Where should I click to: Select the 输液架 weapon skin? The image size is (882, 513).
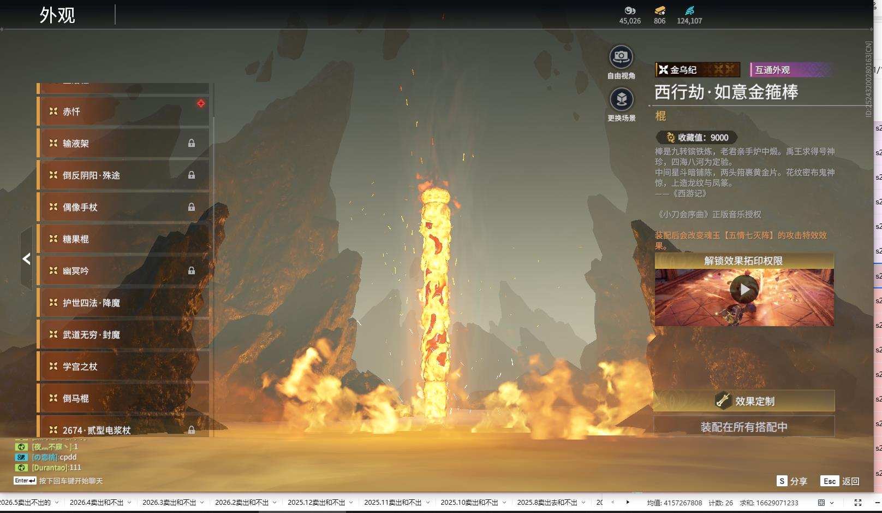(123, 143)
